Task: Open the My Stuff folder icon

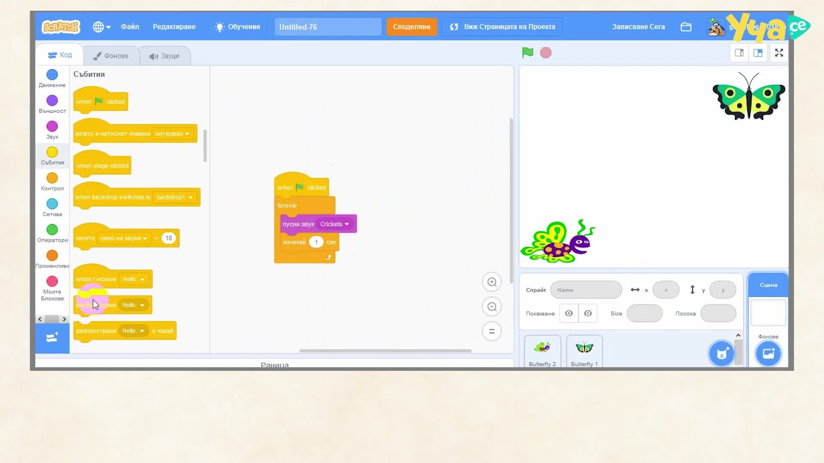Action: 686,27
